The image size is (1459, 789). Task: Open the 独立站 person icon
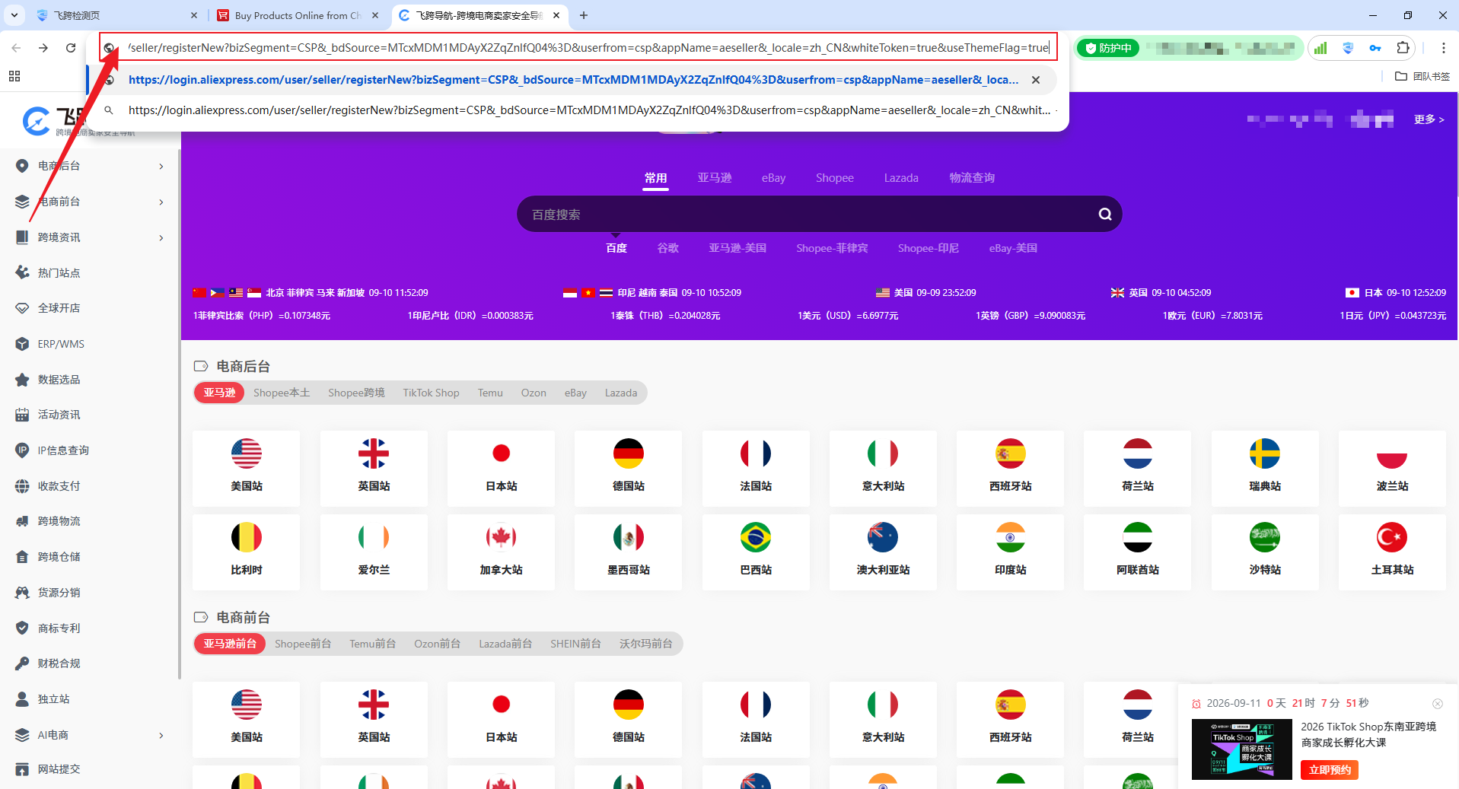click(x=22, y=699)
